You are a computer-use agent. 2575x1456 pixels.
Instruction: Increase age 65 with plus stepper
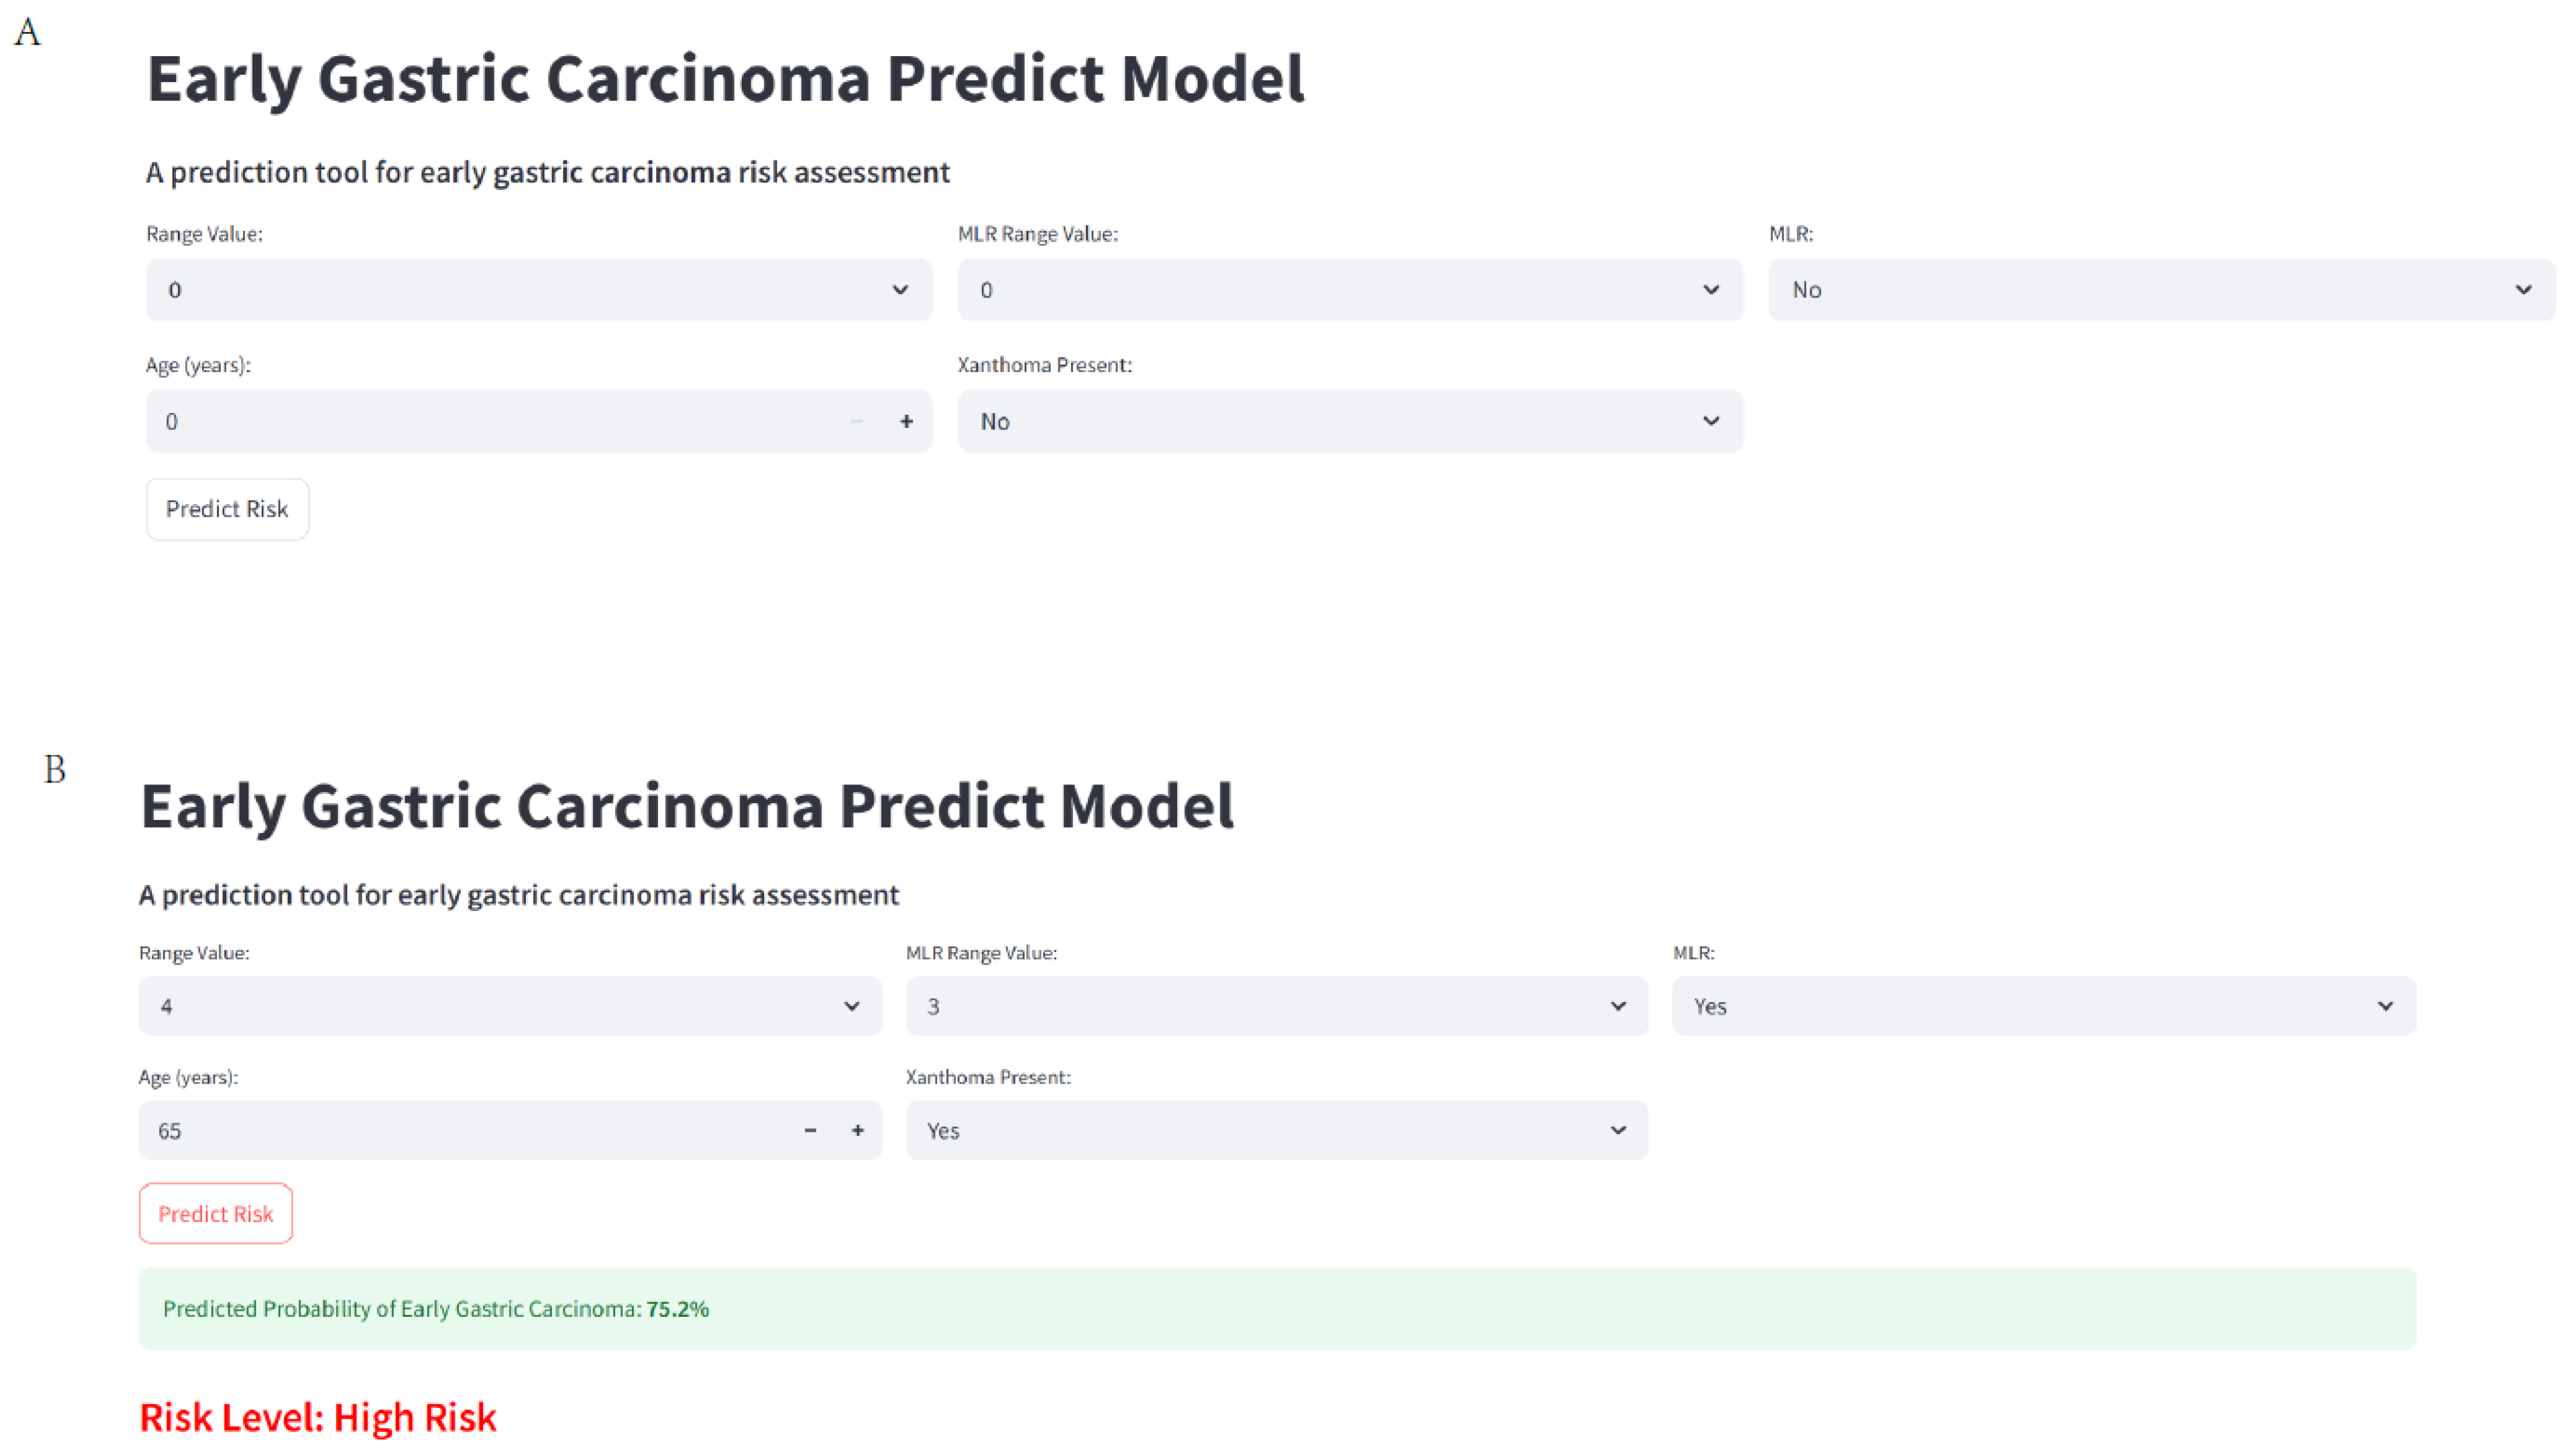point(858,1130)
